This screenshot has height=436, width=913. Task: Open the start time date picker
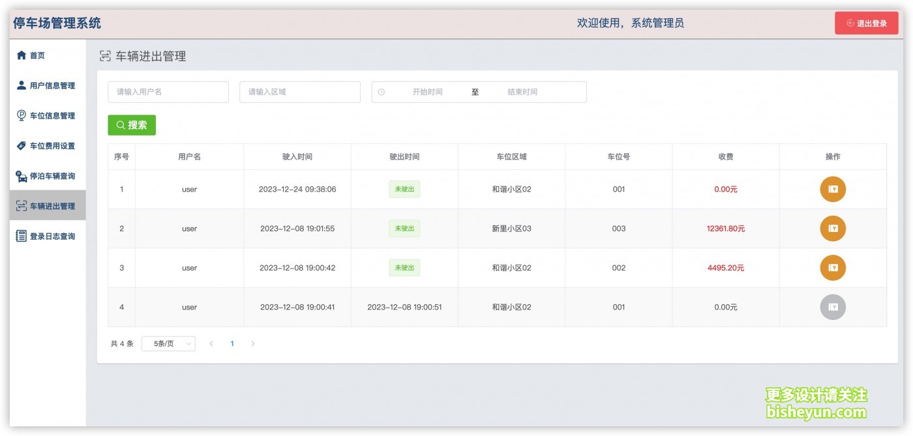(427, 92)
